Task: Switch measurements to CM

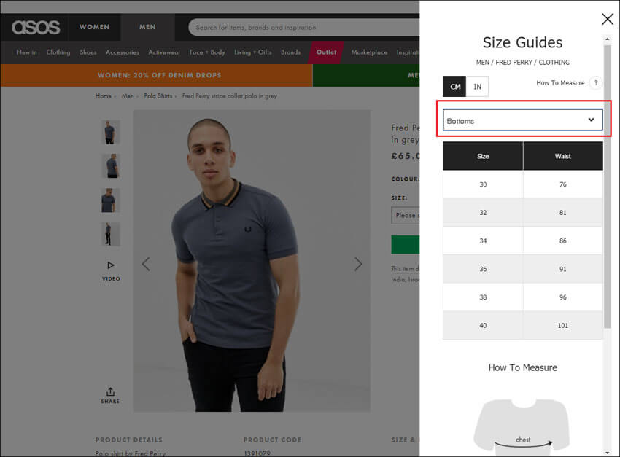Action: point(454,87)
